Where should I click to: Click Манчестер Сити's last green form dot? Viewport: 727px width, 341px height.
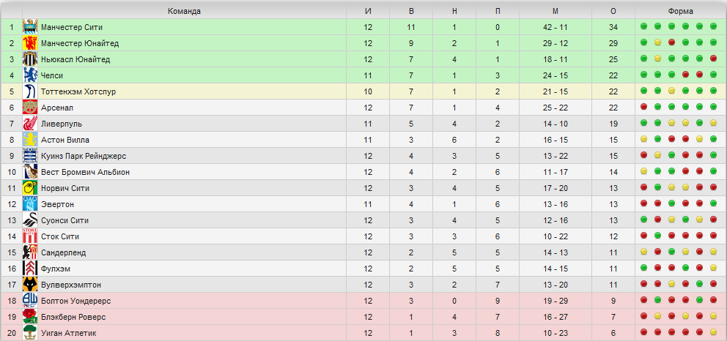tap(714, 26)
